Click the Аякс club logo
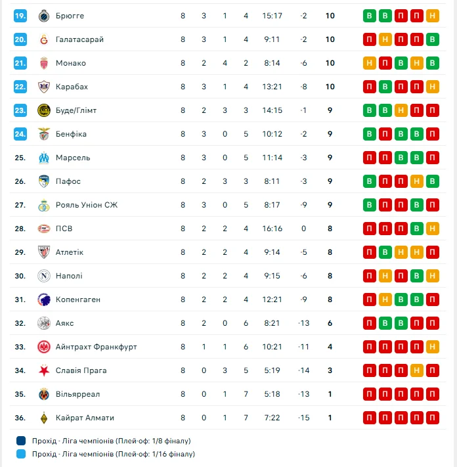 [44, 323]
